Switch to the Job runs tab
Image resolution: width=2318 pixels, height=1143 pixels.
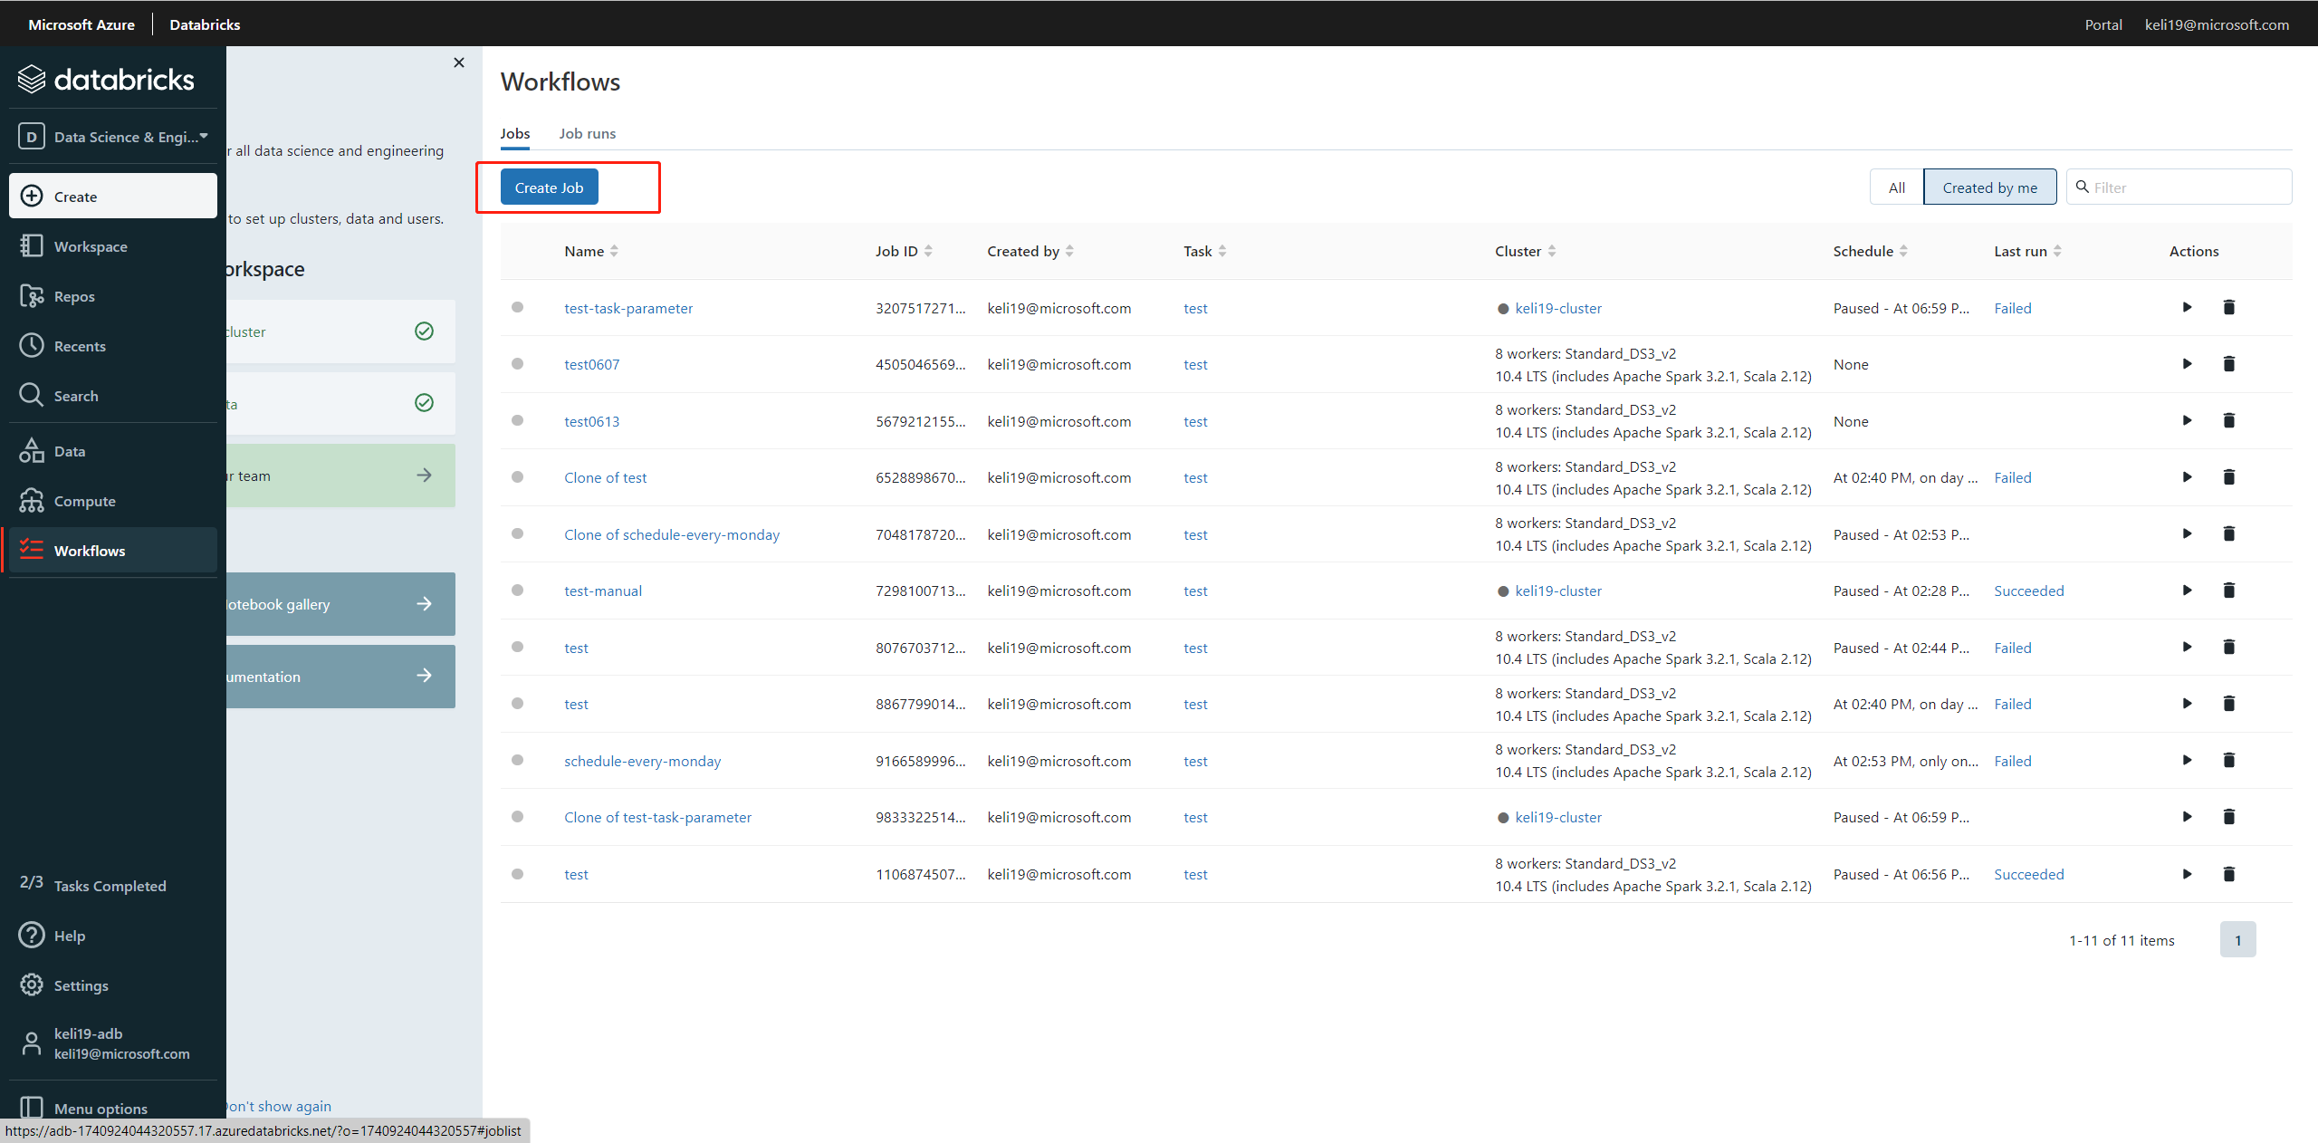(x=587, y=133)
